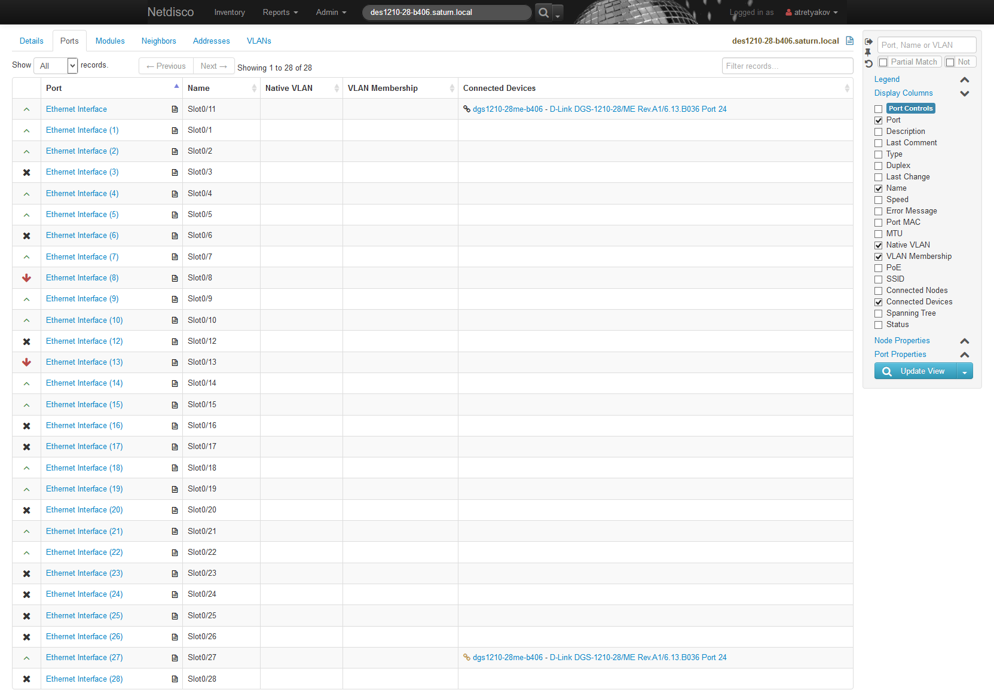Click the chain-link icon before dgs1210-28me-b406
Screen dimensions: 994x693
467,109
